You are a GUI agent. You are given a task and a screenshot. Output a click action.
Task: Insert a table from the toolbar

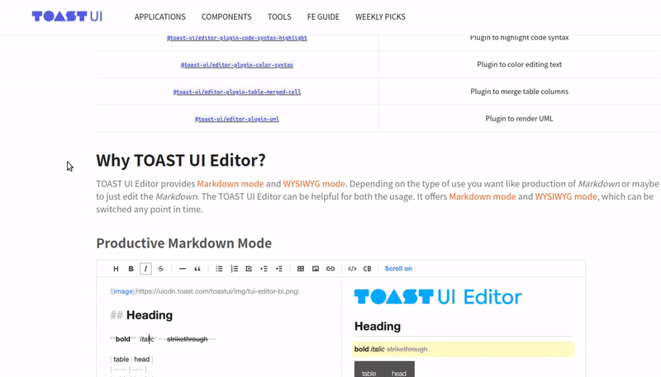[301, 269]
